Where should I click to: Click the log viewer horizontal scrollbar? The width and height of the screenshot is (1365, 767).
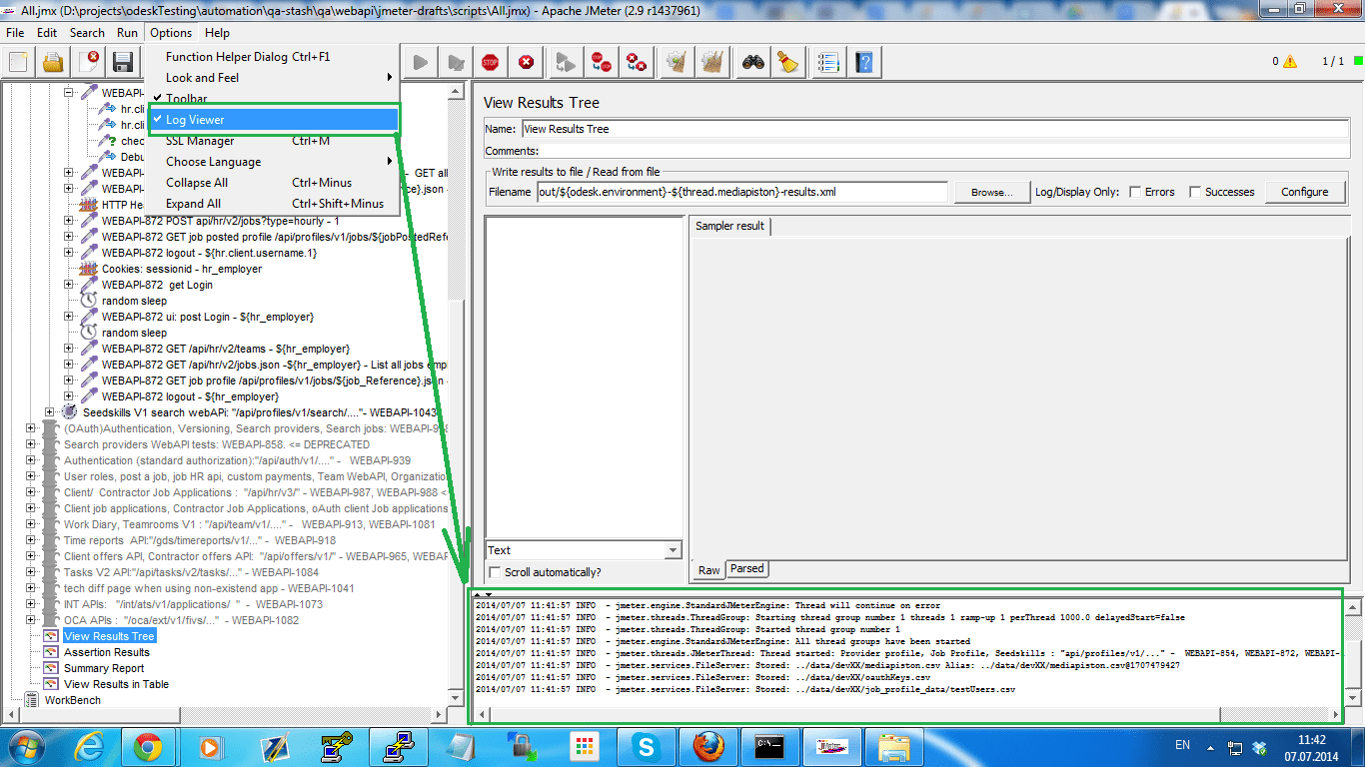(x=907, y=714)
